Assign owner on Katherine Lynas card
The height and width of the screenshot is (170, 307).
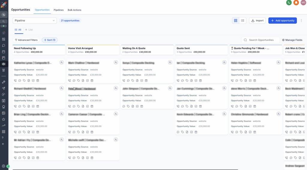pyautogui.click(x=61, y=62)
